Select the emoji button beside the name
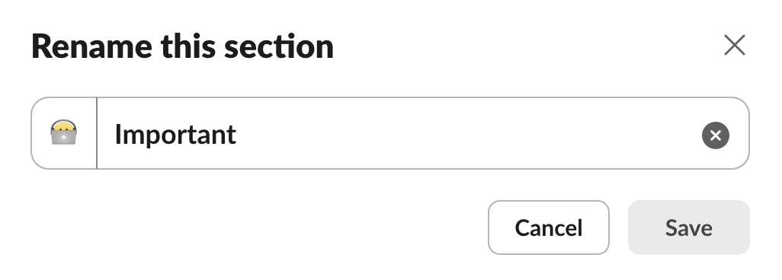Viewport: 782px width, 280px height. tap(64, 133)
